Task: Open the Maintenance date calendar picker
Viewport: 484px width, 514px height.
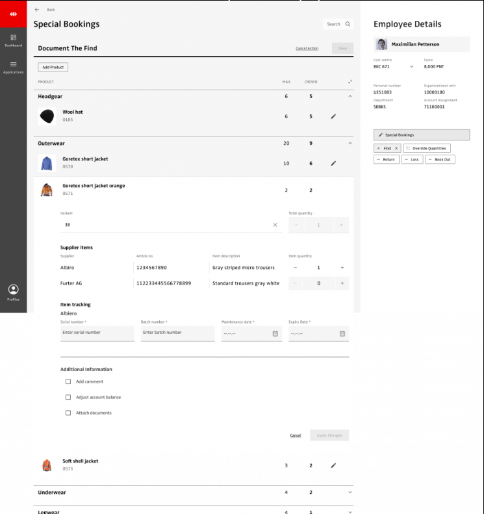Action: [x=275, y=333]
